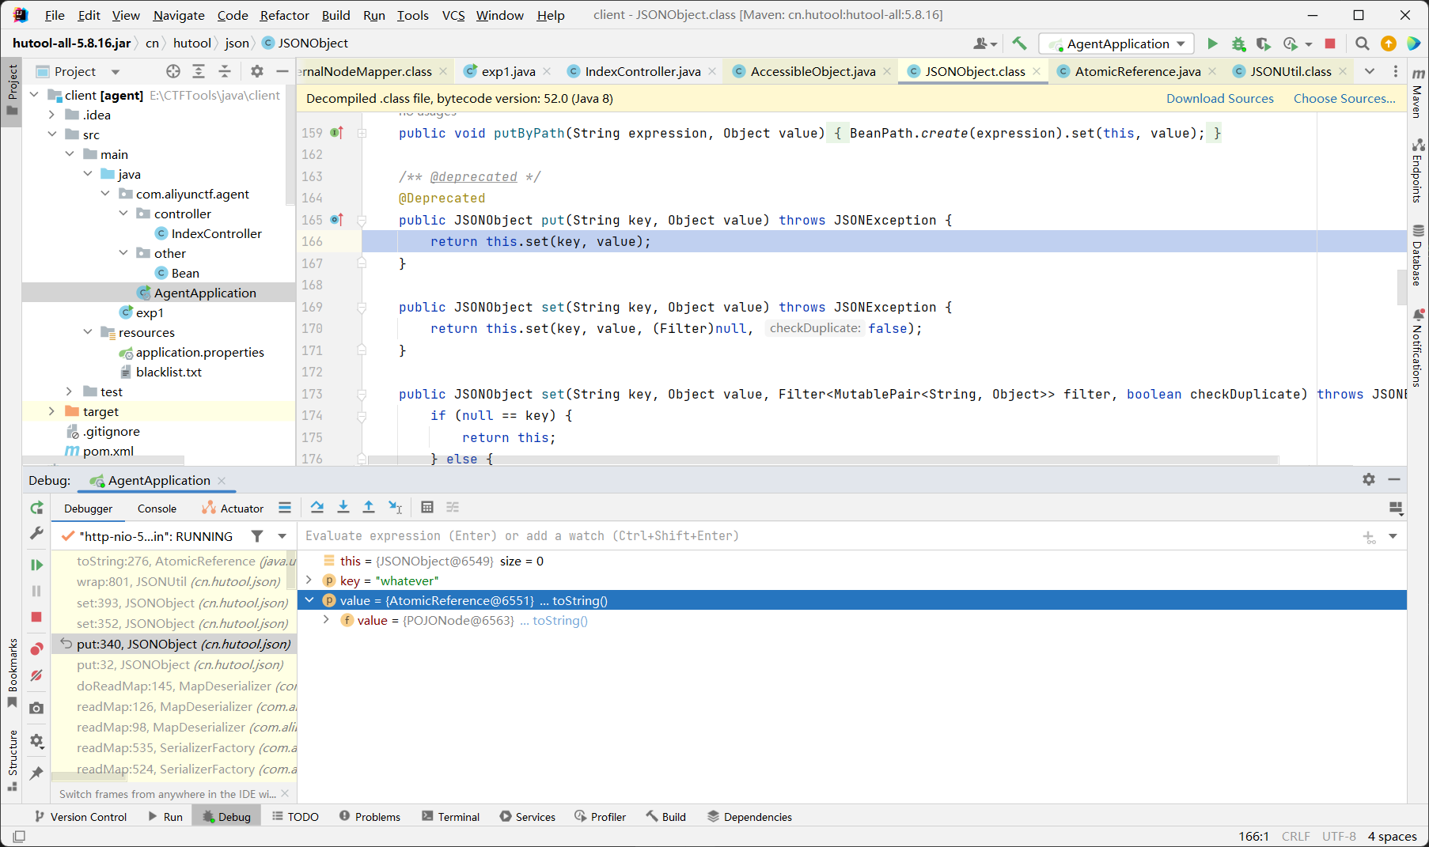Collapse all in Project tool window
This screenshot has height=847, width=1429.
225,71
